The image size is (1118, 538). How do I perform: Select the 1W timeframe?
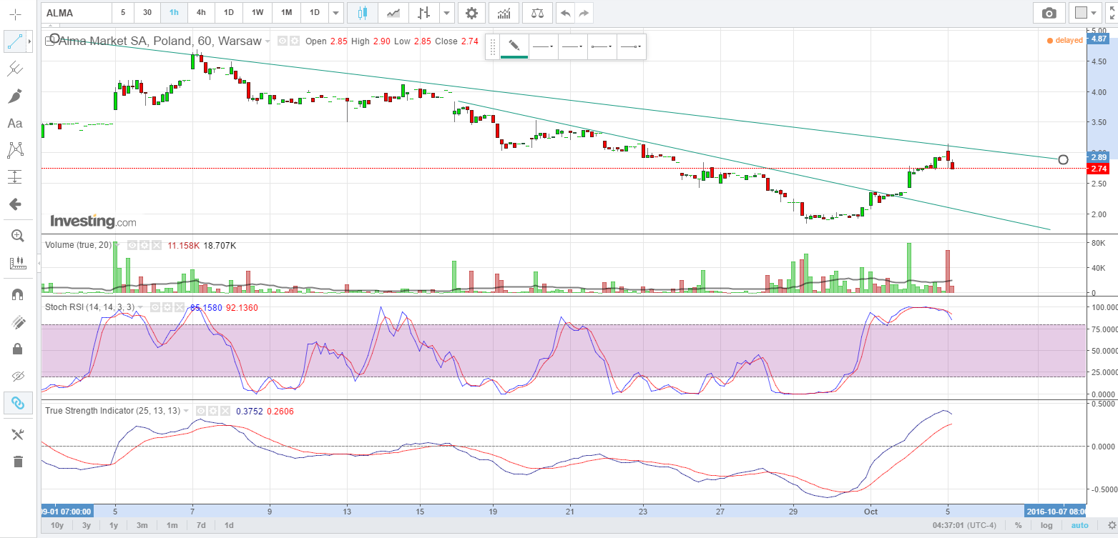point(258,13)
